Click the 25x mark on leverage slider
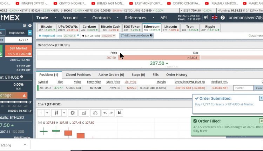This screenshot has height=151, width=263. 14,102
